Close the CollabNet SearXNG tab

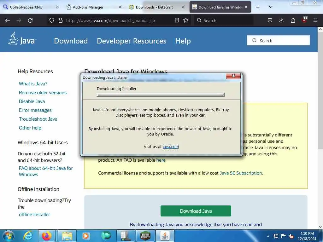pos(57,7)
